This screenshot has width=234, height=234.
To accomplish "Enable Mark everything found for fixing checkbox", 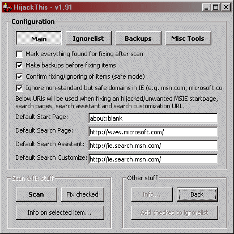I will click(19, 54).
